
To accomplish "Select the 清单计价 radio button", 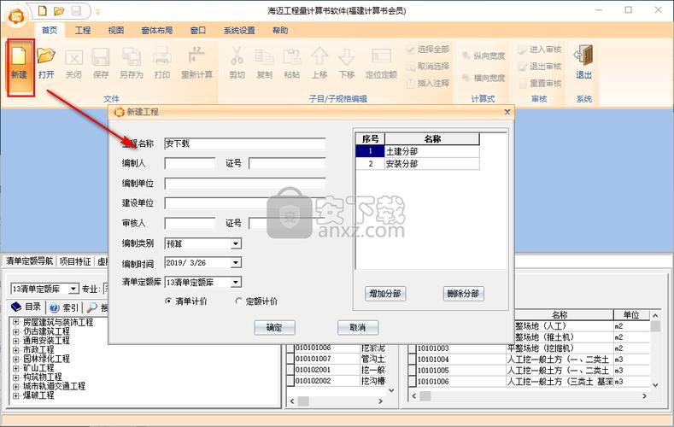I will pos(168,301).
